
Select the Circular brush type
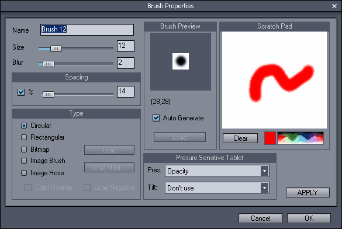coord(24,126)
